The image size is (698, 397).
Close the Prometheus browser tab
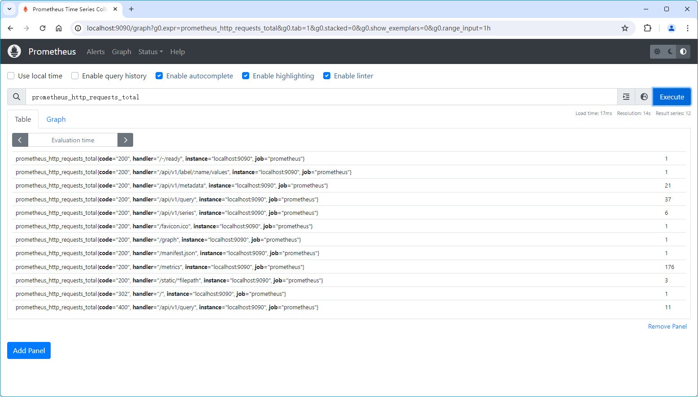coord(115,9)
